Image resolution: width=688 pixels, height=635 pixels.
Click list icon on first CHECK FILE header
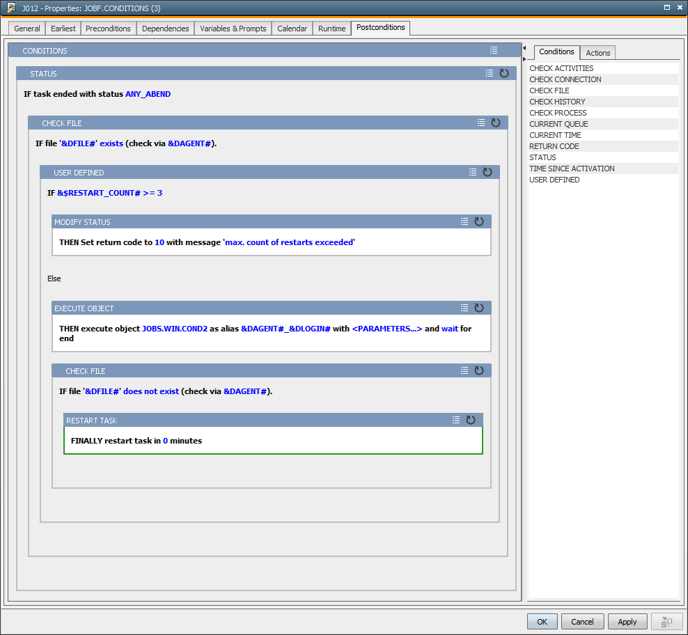(481, 123)
